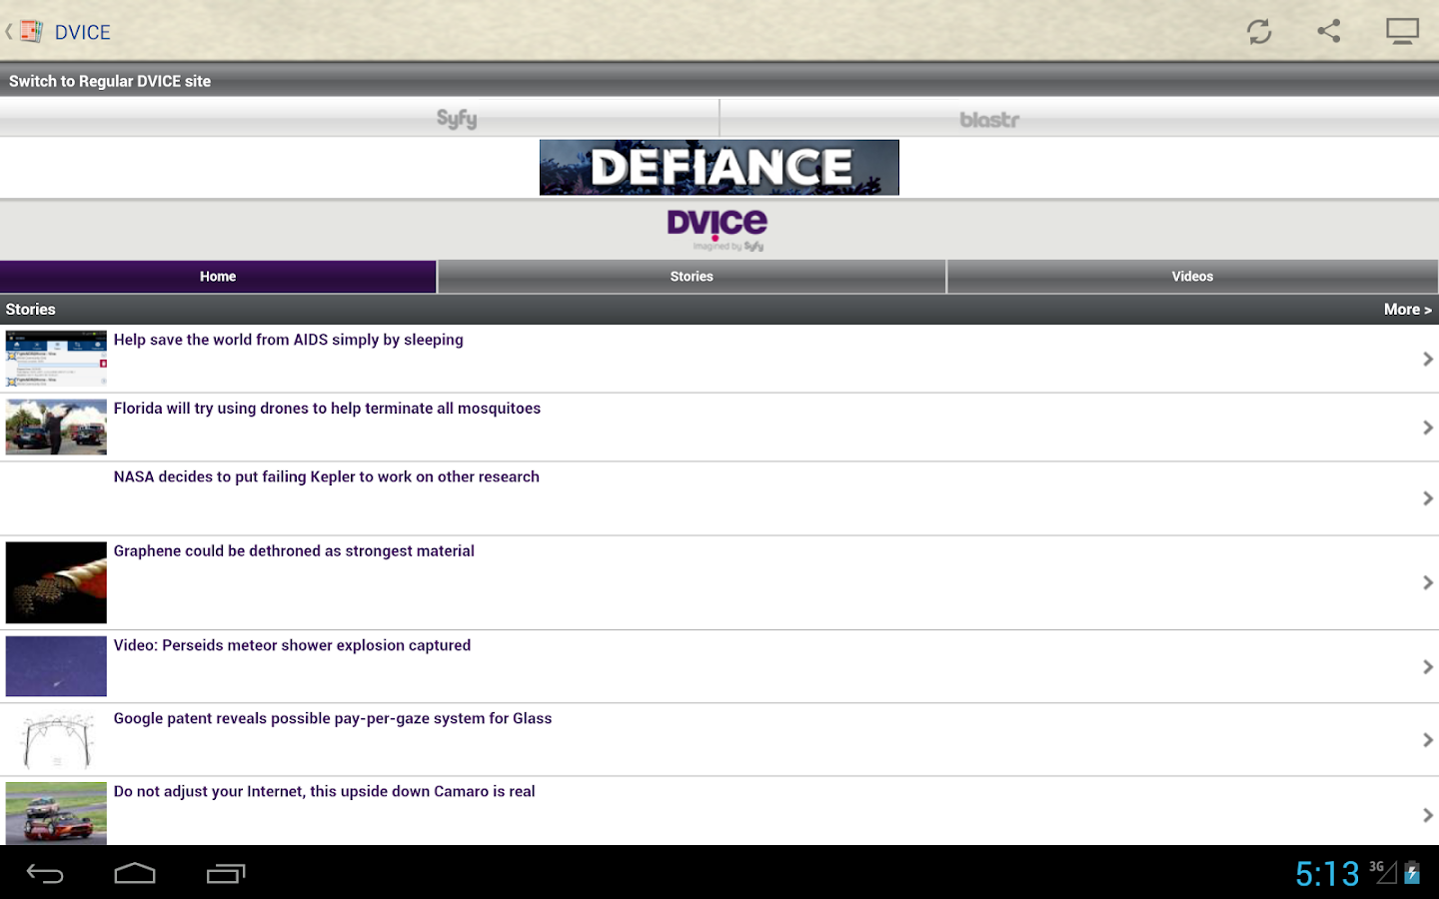Tap the DVICE logo
1439x899 pixels.
point(718,230)
